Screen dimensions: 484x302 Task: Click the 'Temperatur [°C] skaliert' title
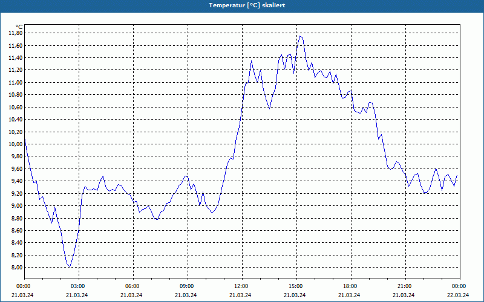pyautogui.click(x=247, y=5)
